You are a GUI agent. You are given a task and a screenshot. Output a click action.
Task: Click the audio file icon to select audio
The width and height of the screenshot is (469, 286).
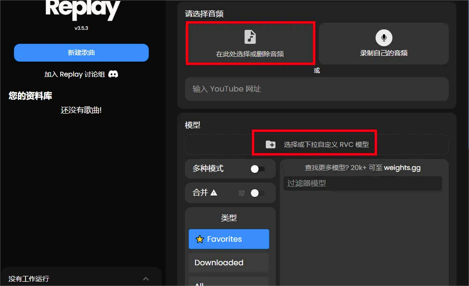pyautogui.click(x=250, y=37)
